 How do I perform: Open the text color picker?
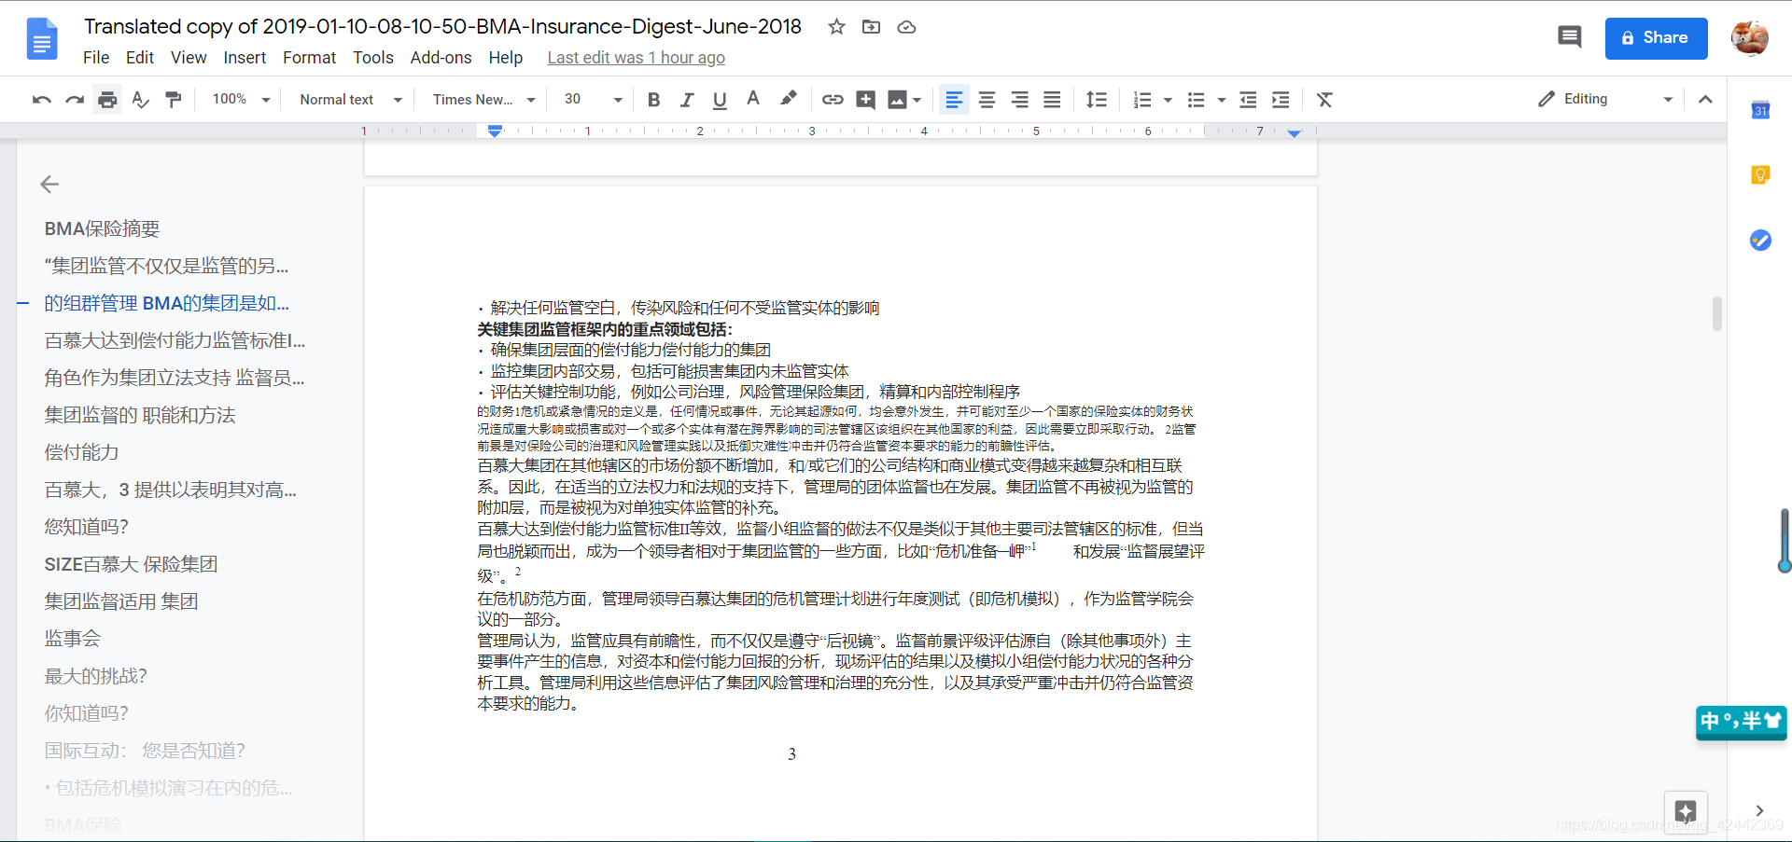tap(753, 100)
